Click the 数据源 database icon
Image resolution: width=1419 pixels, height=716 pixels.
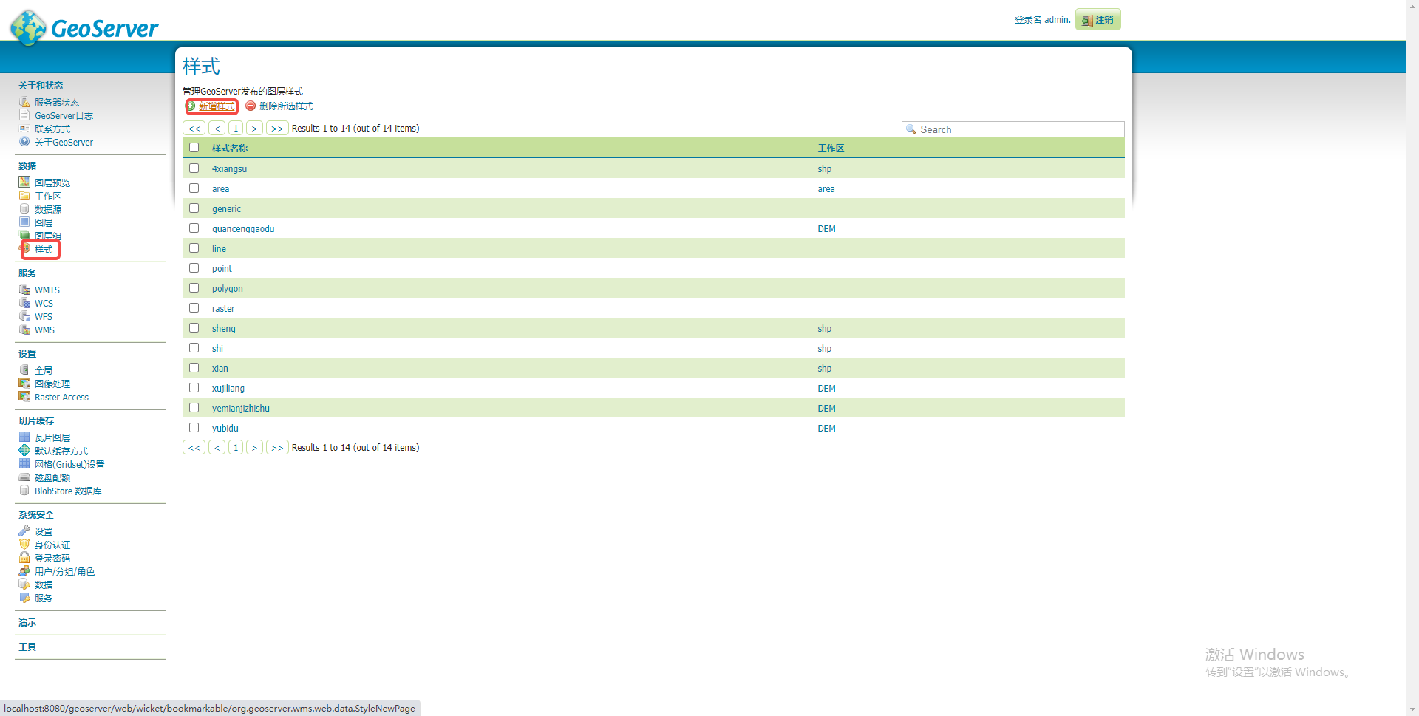click(x=24, y=209)
